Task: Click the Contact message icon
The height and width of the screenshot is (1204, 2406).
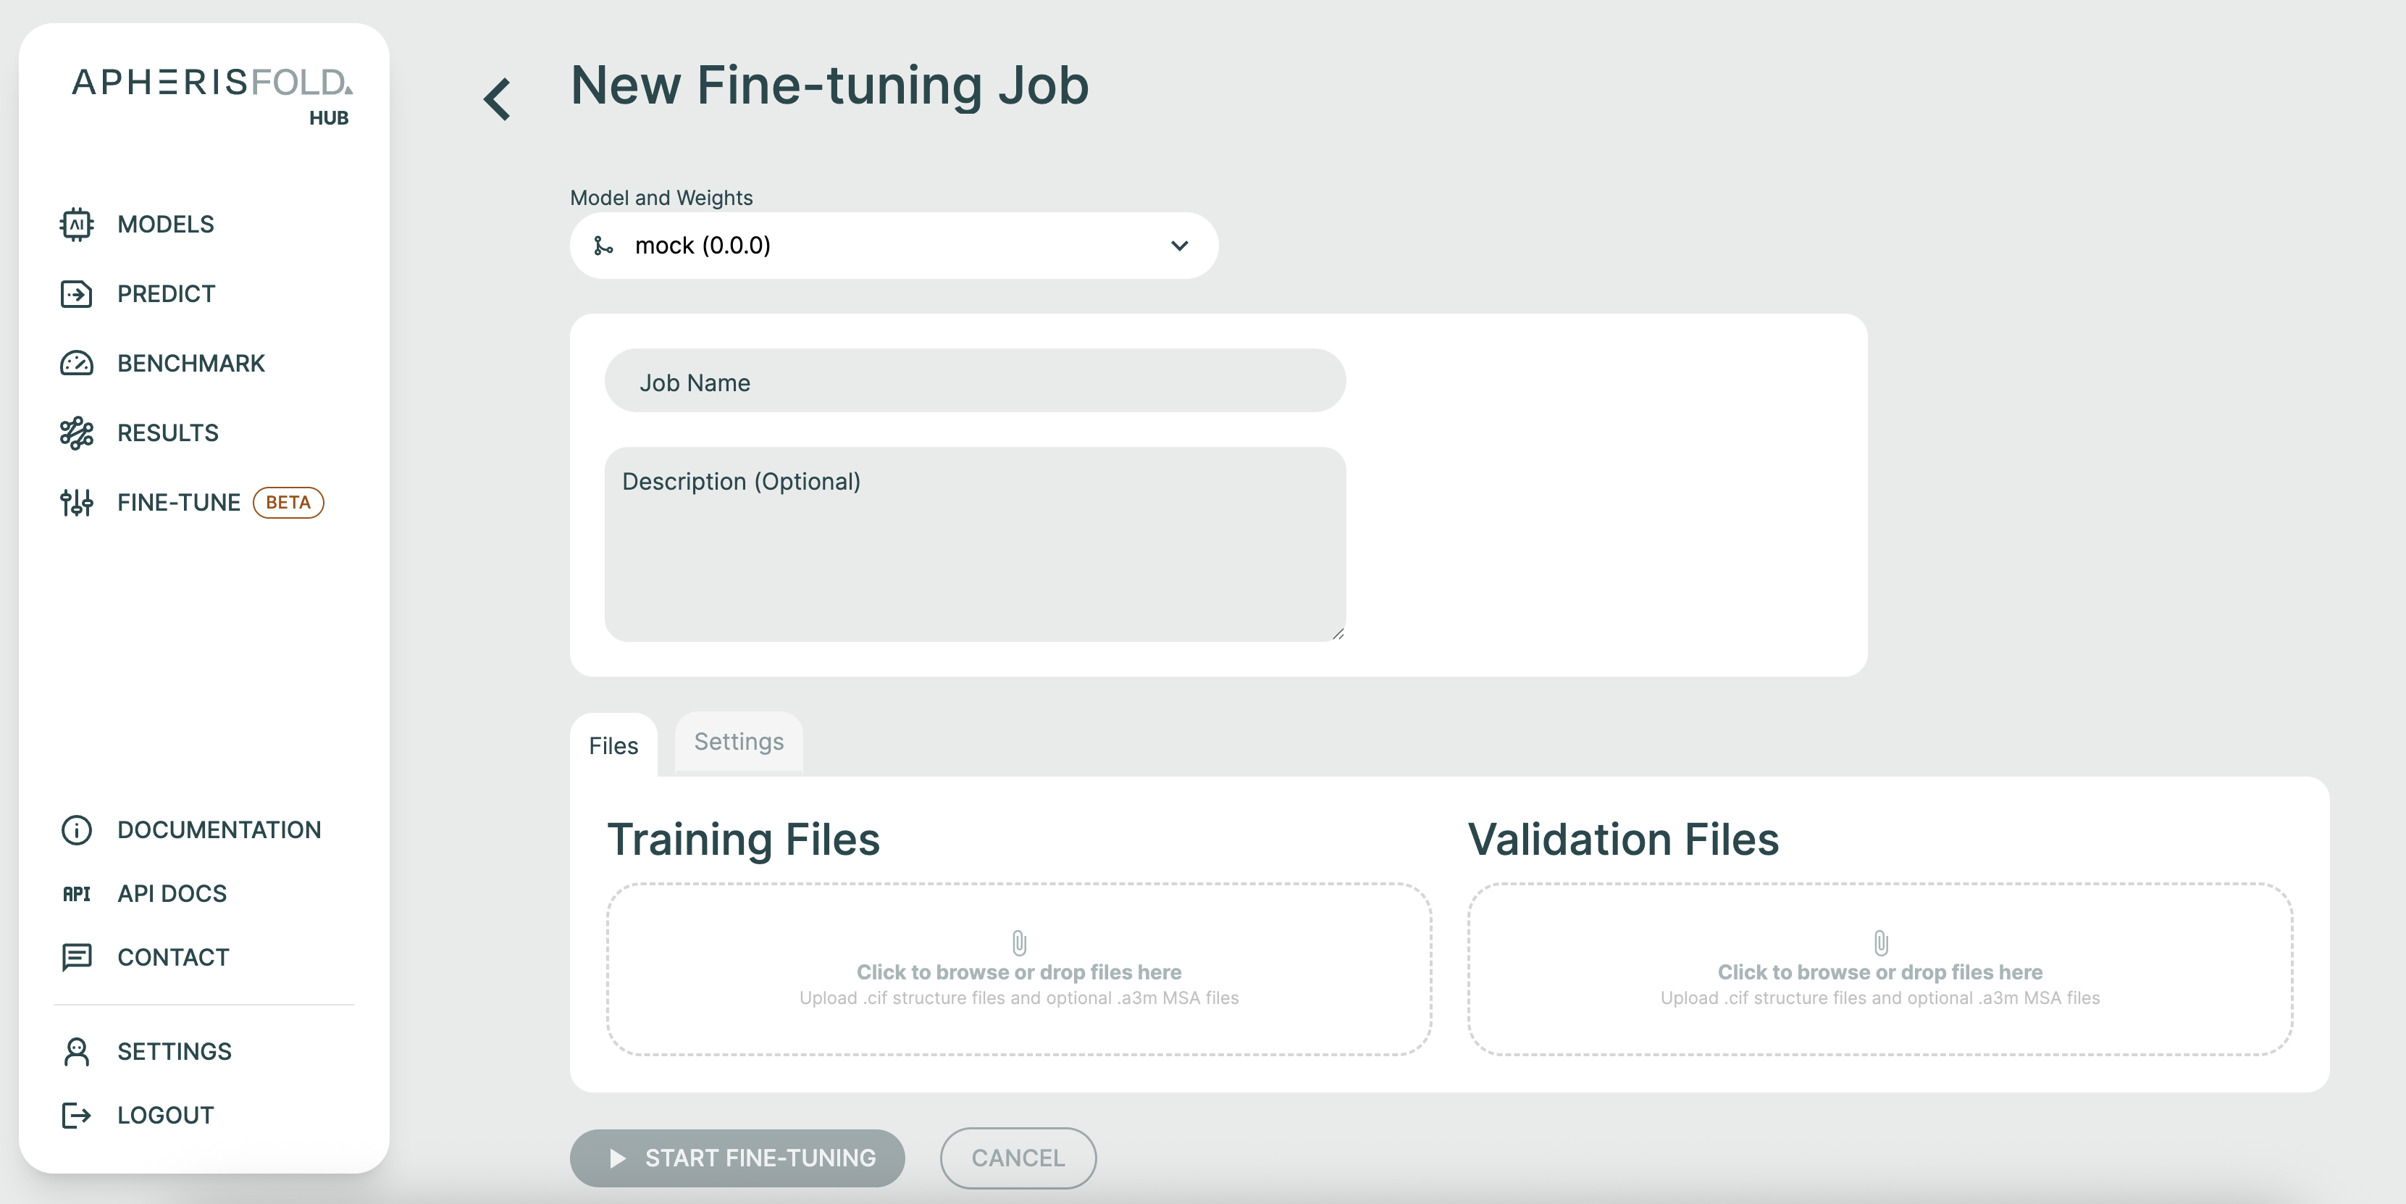Action: pos(77,958)
